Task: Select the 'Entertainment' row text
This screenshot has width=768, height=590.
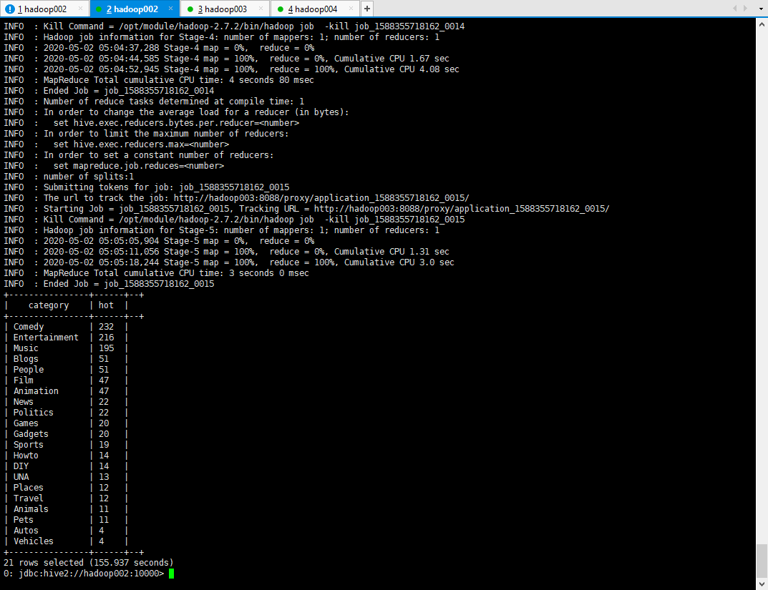Action: tap(46, 338)
